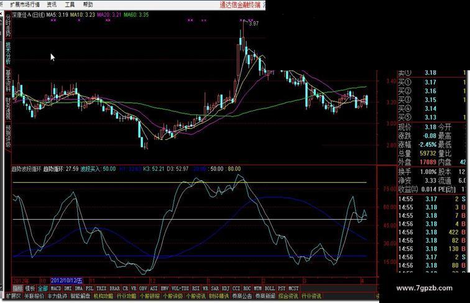Click the 3.97 price high label

click(254, 24)
